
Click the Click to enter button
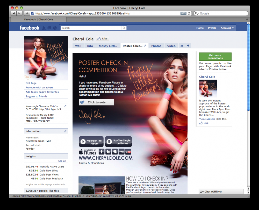click(x=96, y=102)
